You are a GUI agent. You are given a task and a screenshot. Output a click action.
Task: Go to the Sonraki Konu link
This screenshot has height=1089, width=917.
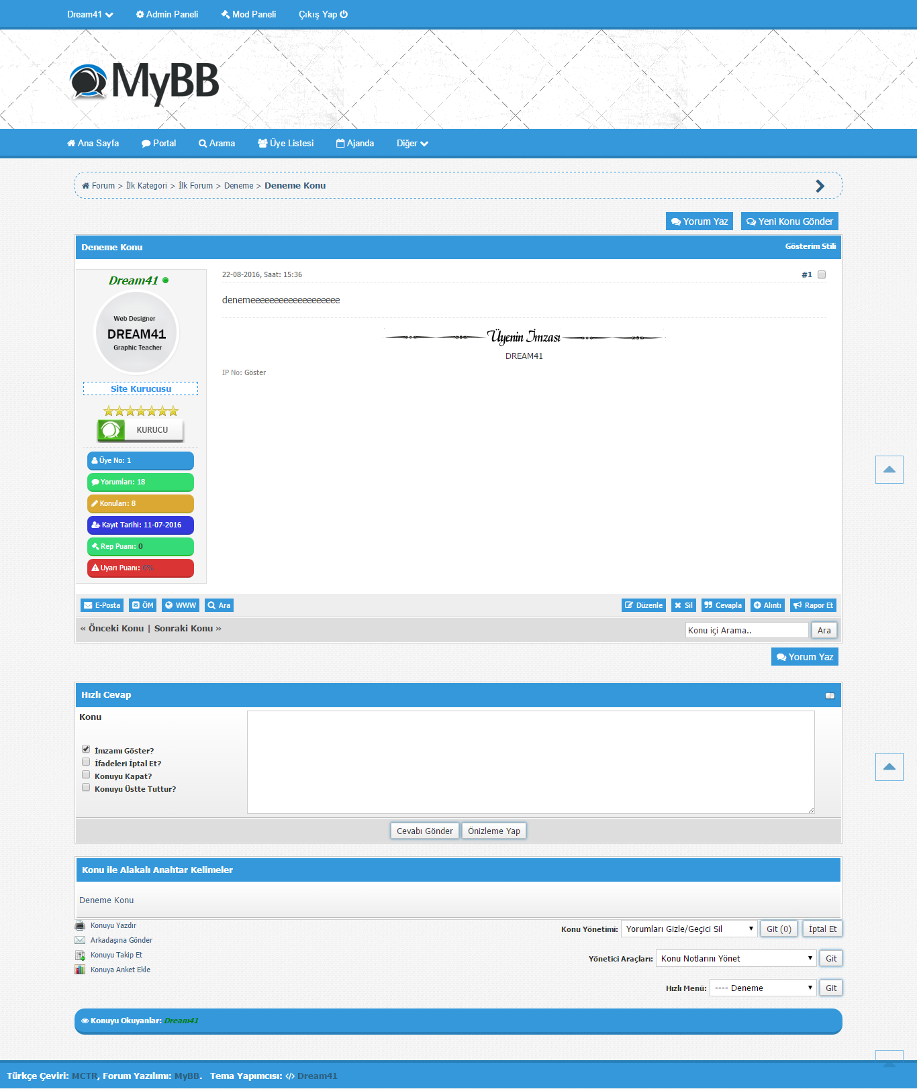click(x=183, y=628)
